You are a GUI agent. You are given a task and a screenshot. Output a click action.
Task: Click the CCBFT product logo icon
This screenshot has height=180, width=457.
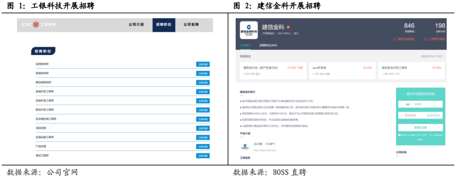pos(245,146)
